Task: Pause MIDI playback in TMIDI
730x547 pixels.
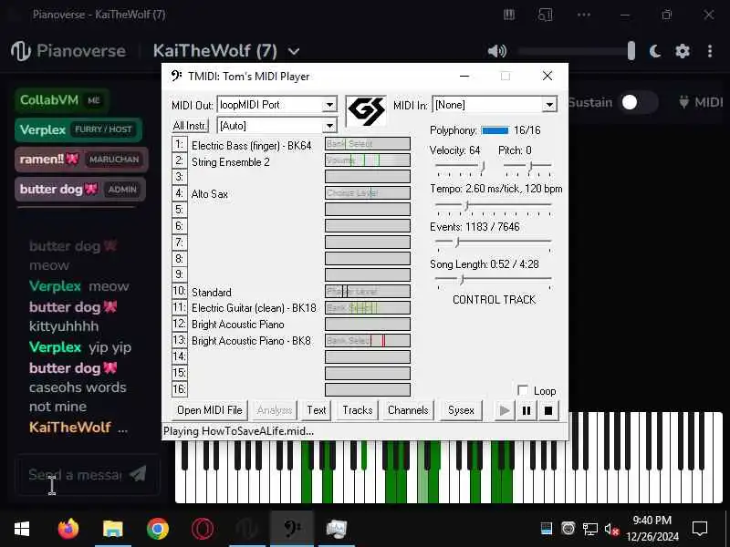Action: (x=527, y=411)
